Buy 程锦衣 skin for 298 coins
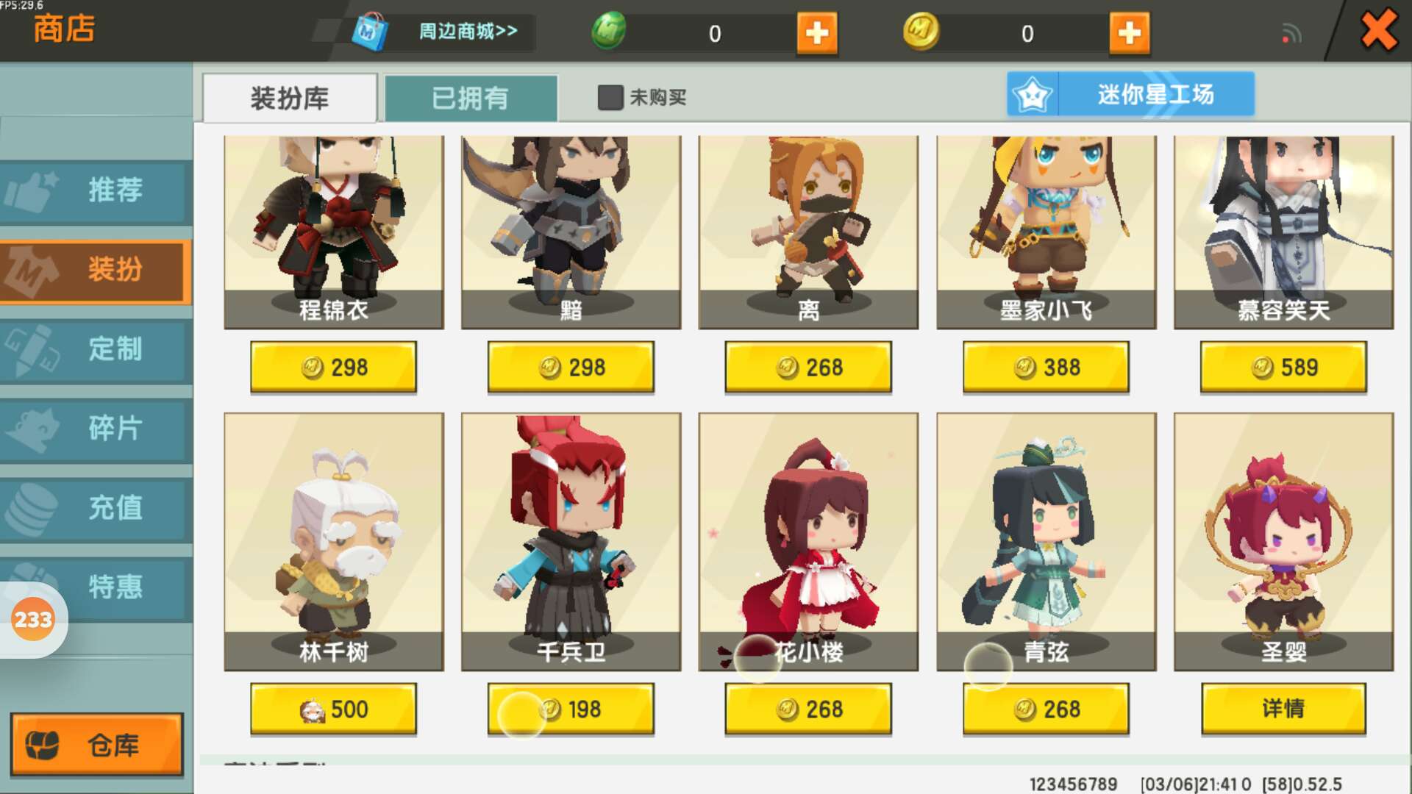Viewport: 1412px width, 794px height. coord(334,367)
